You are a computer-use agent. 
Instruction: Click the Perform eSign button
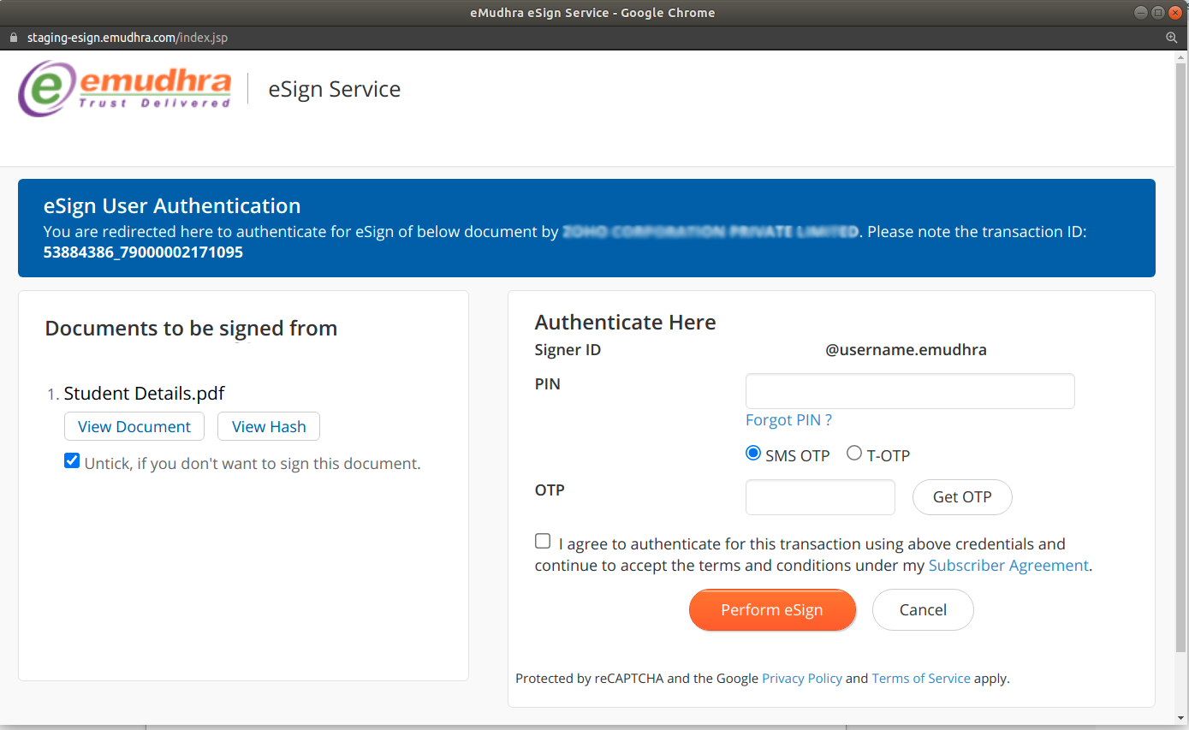pos(772,610)
